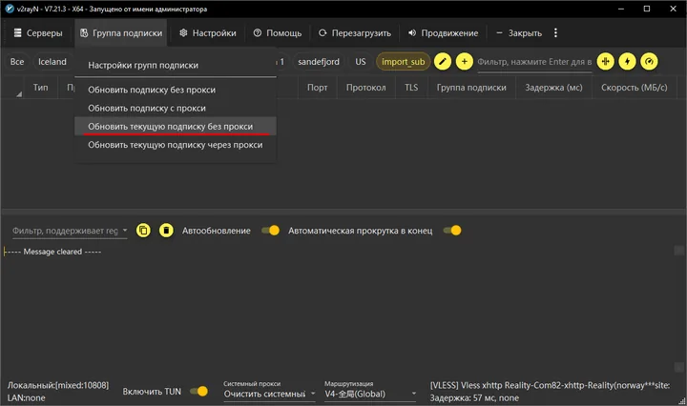Choose Обновить текущую подписку без прокси
The image size is (687, 406).
[x=176, y=127]
